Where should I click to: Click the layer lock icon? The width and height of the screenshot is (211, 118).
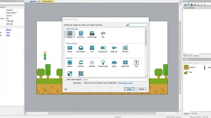[192, 5]
